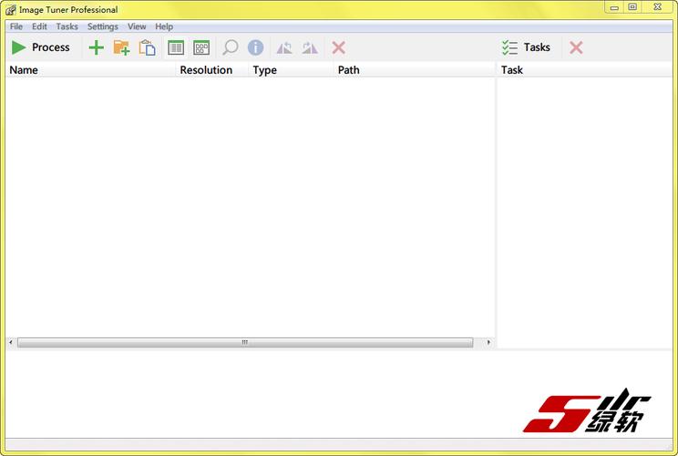Click the scroll left arrow
Viewport: 678px width, 456px height.
coord(11,343)
